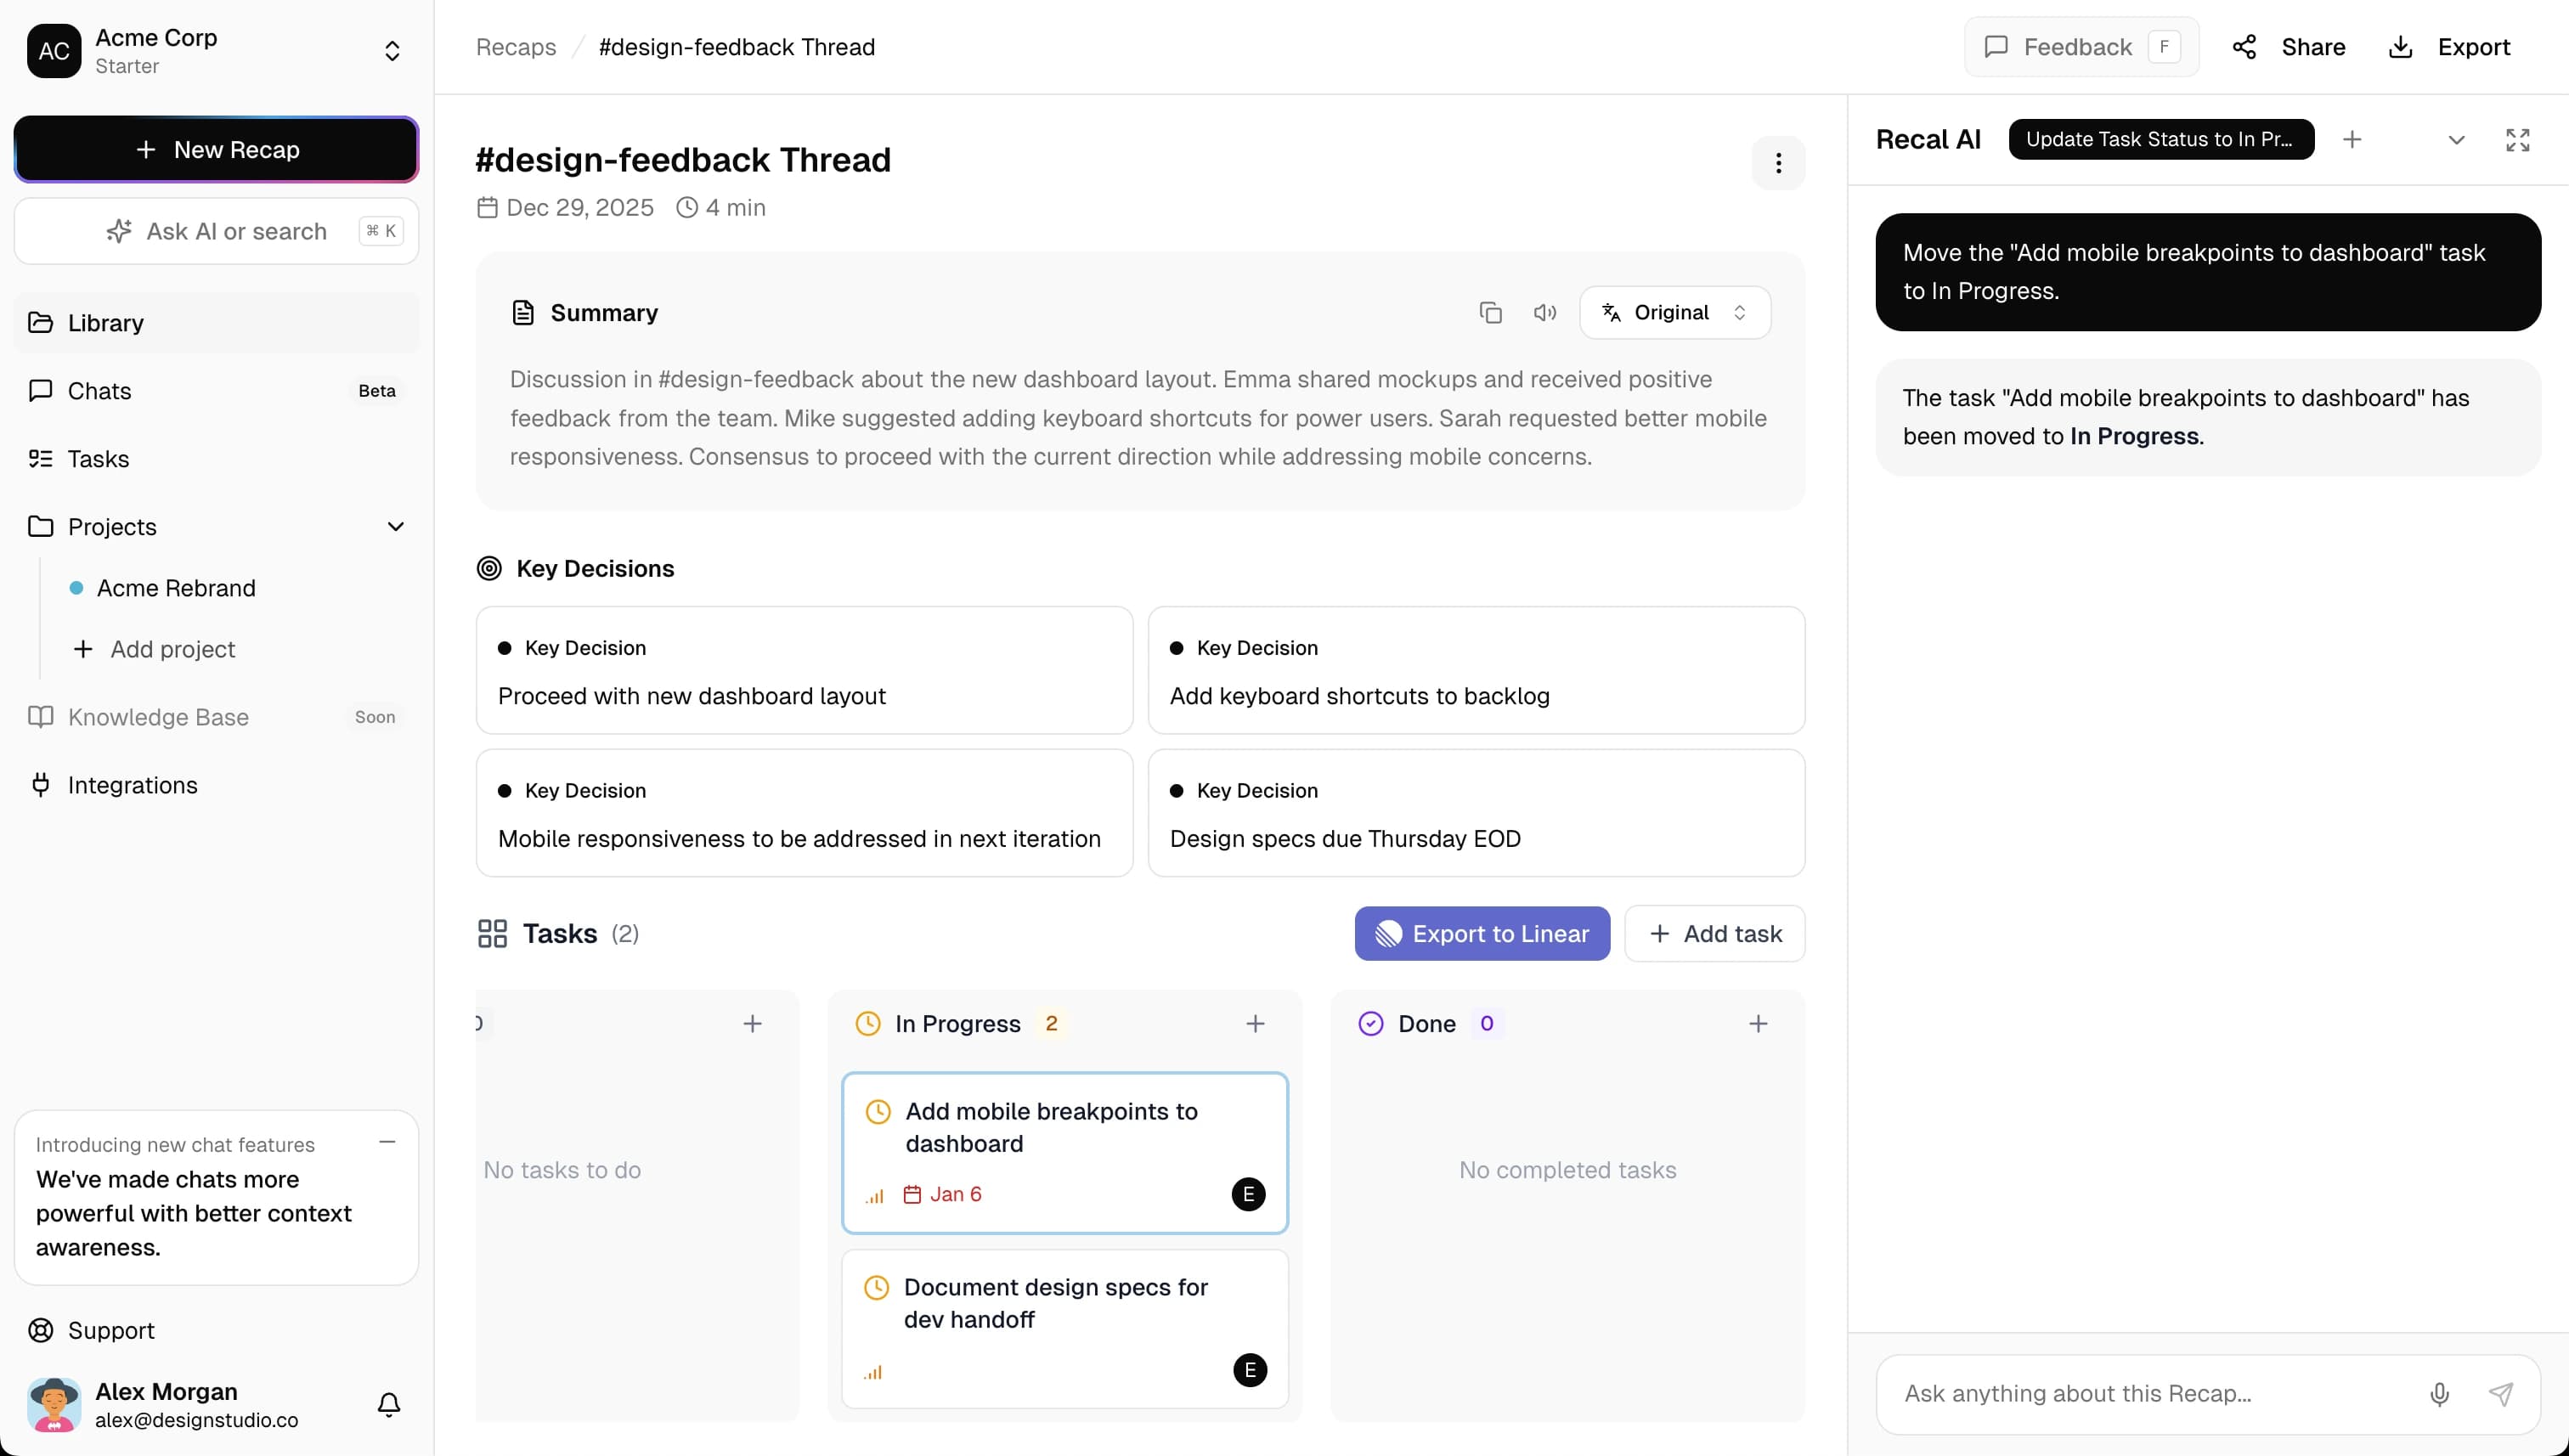Add a task to the In Progress column
Viewport: 2569px width, 1456px height.
(x=1255, y=1023)
